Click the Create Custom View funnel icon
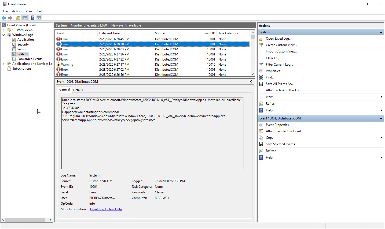 tap(261, 45)
